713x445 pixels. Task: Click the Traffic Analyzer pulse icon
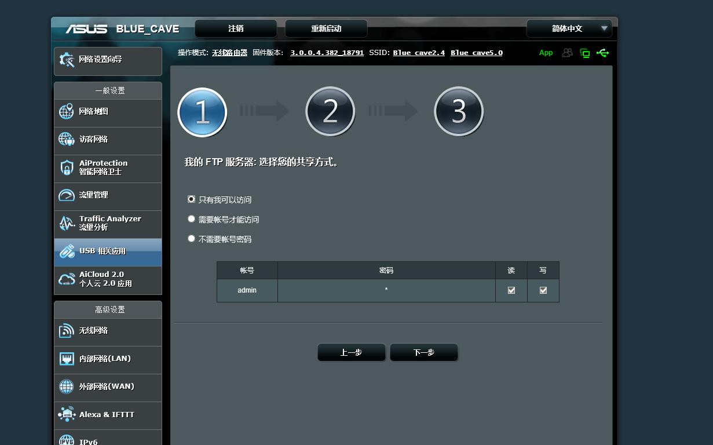(x=67, y=223)
